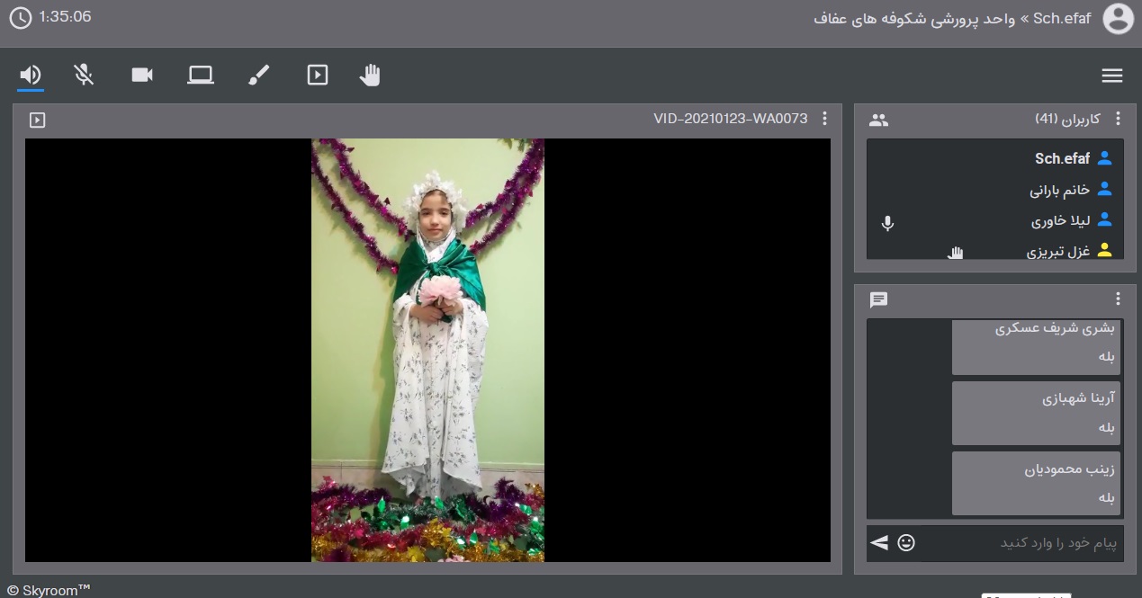The height and width of the screenshot is (598, 1142).
Task: Turn on the webcam camera
Action: [142, 76]
